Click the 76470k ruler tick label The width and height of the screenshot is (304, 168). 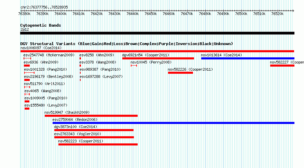pos(187,14)
